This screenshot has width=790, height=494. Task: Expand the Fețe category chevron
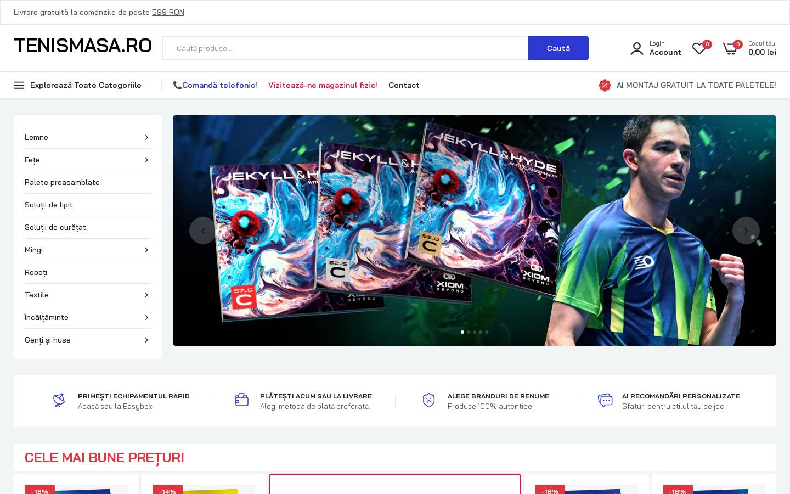146,160
